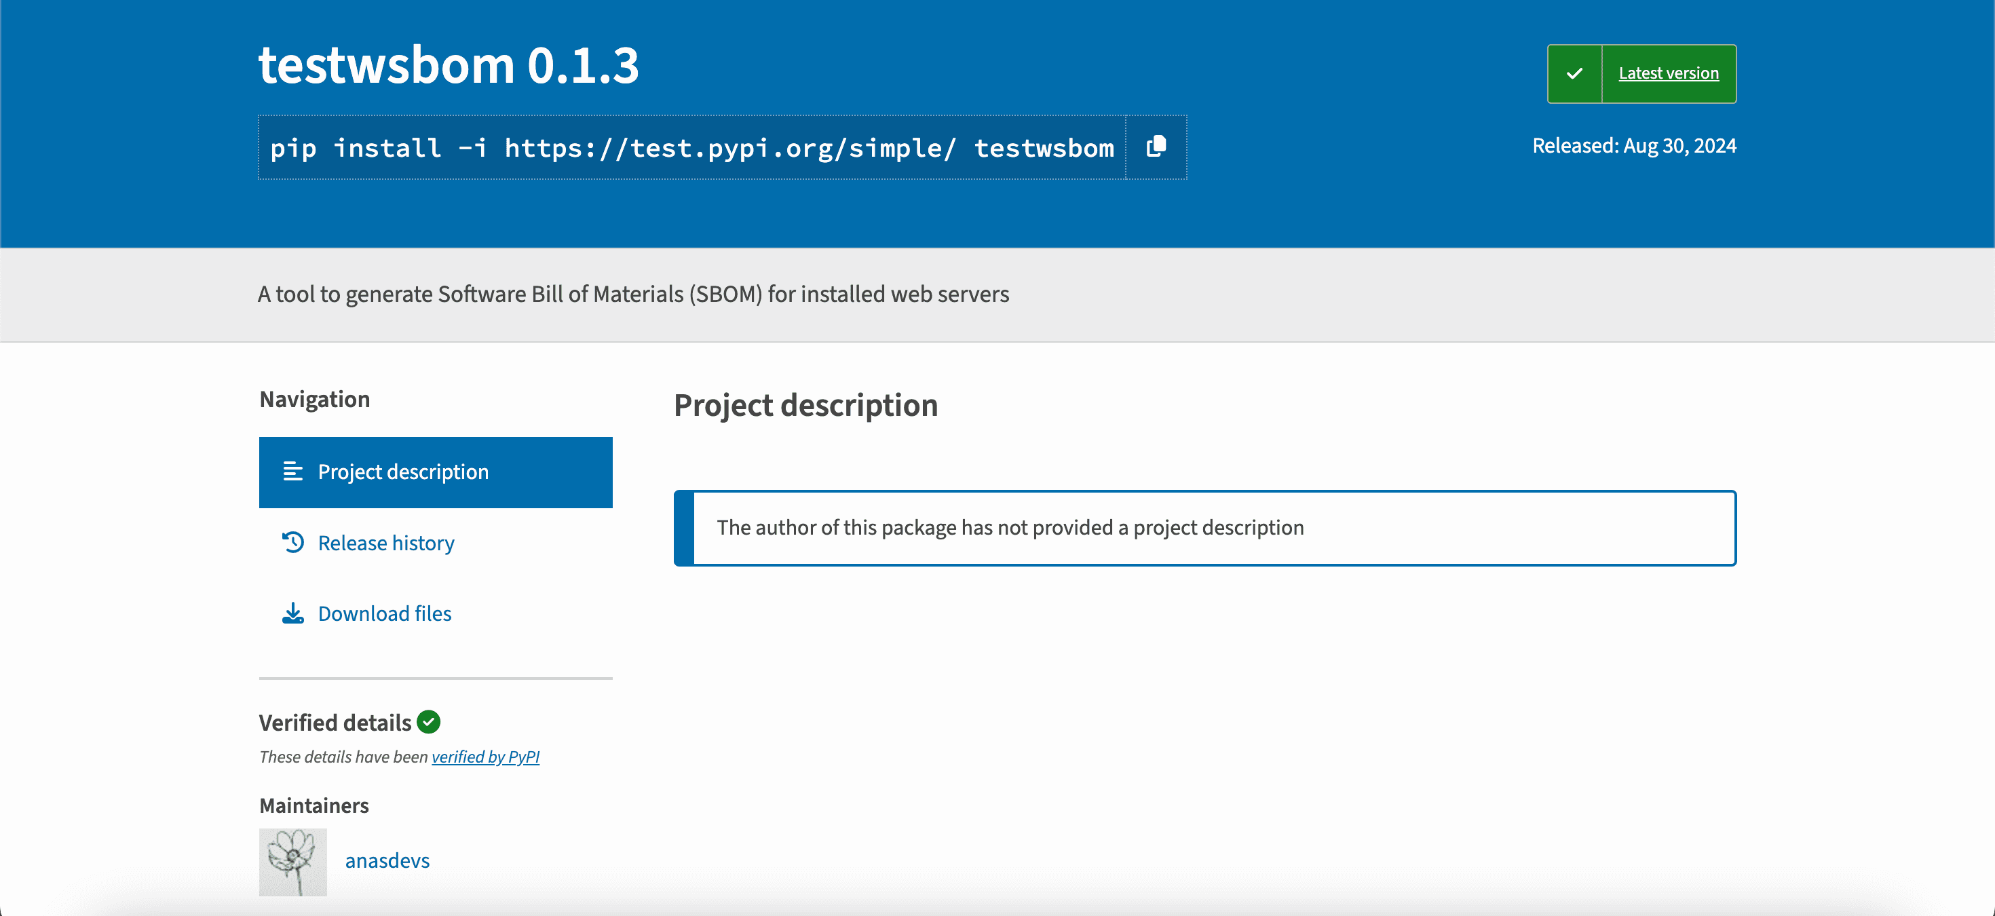
Task: Open the Download files section
Action: click(384, 613)
